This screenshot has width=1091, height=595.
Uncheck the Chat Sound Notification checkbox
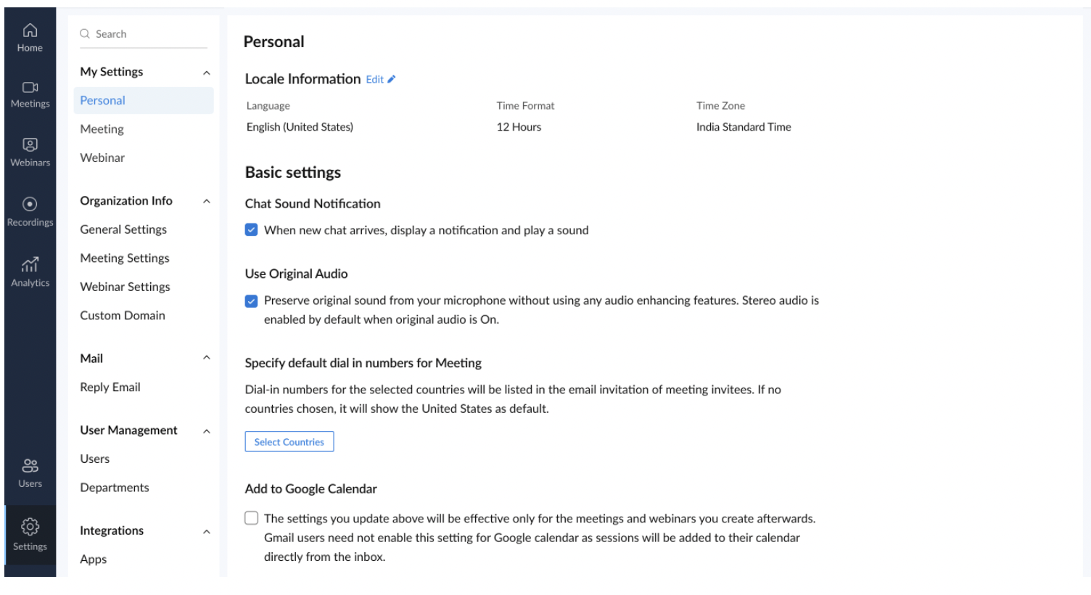(251, 230)
